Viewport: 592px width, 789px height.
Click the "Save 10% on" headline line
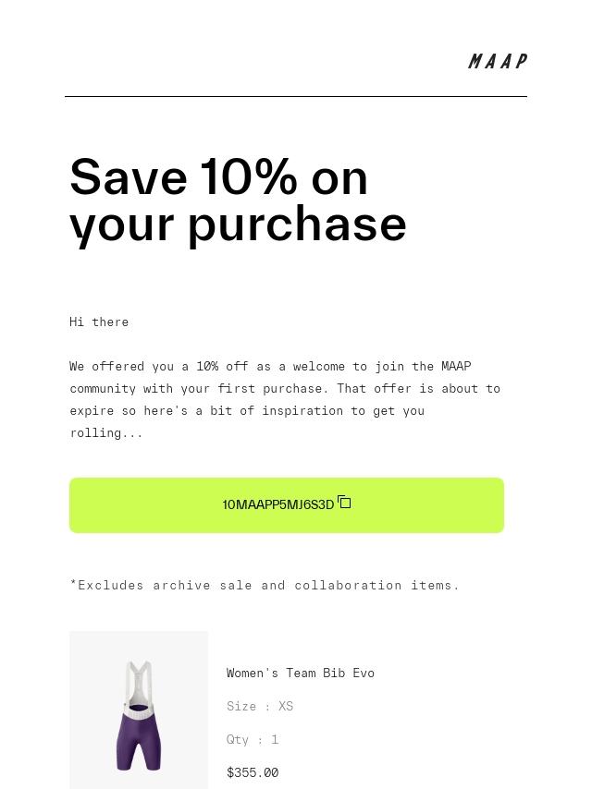coord(219,176)
